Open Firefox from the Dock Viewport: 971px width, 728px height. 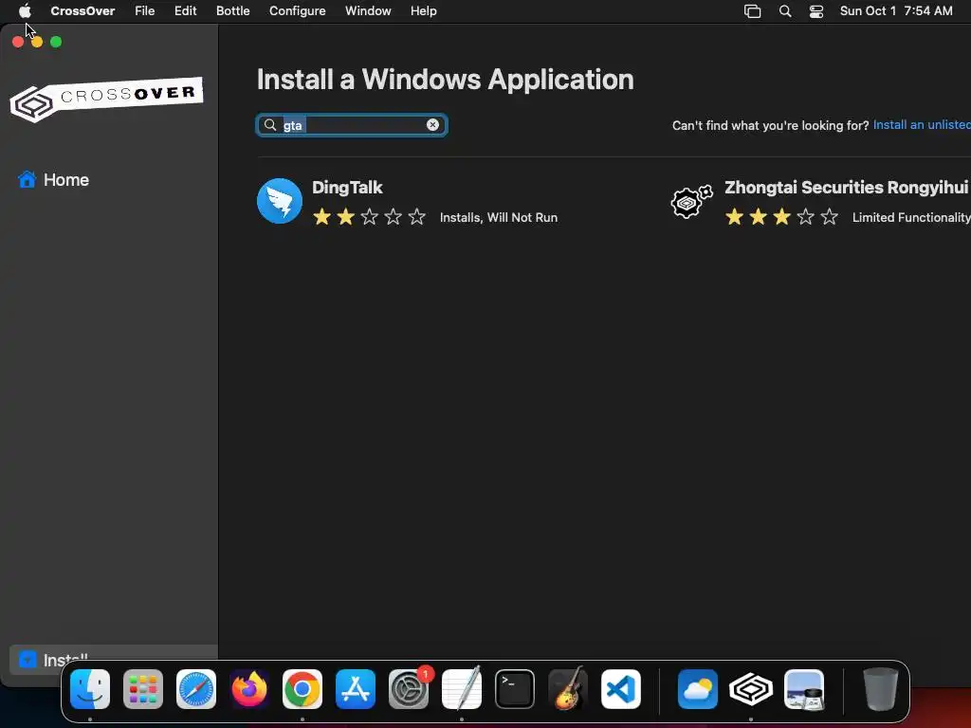tap(249, 689)
